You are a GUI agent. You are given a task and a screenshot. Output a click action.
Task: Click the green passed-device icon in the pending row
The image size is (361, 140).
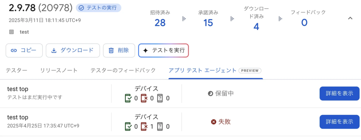pos(128,98)
